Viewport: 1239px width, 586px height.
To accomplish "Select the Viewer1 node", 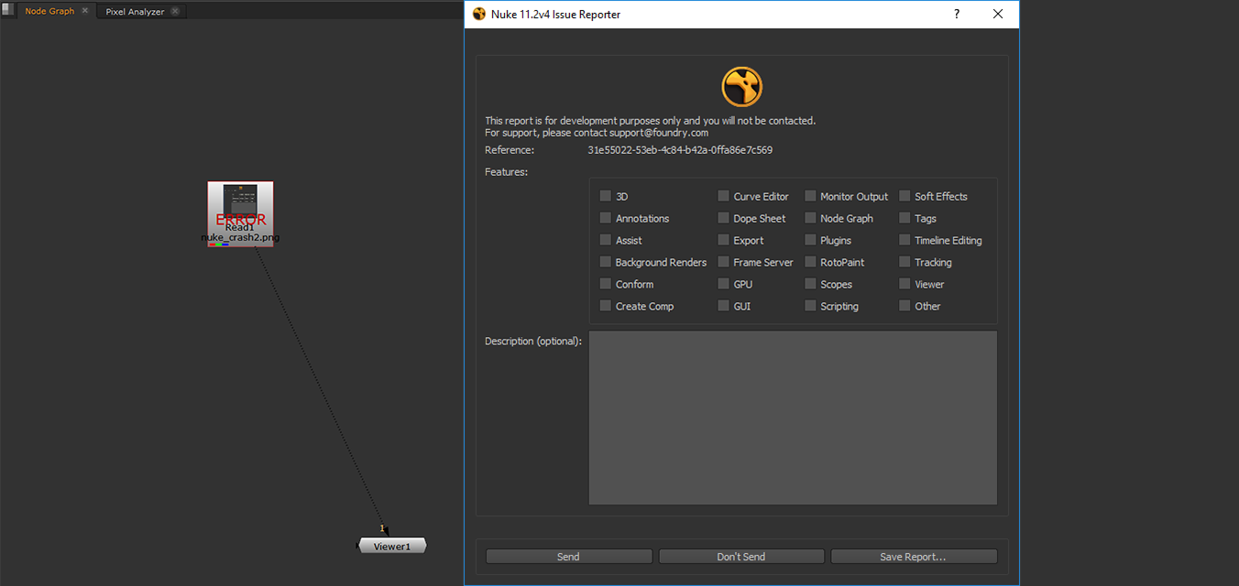I will click(392, 546).
